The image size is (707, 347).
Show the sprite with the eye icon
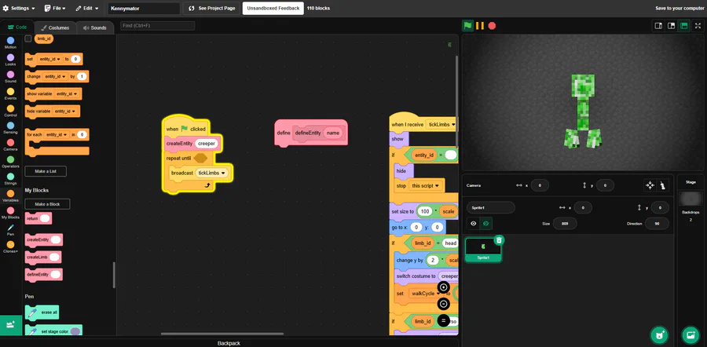(473, 224)
